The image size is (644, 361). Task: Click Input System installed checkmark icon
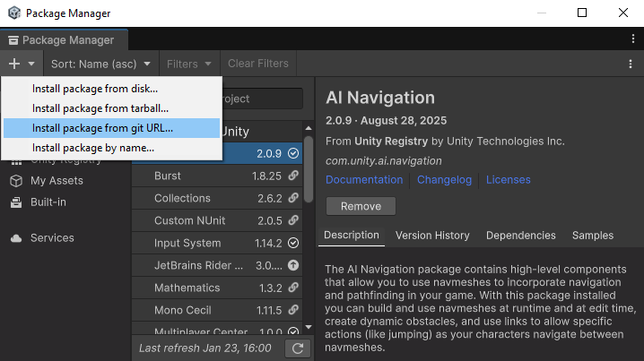[x=293, y=243]
